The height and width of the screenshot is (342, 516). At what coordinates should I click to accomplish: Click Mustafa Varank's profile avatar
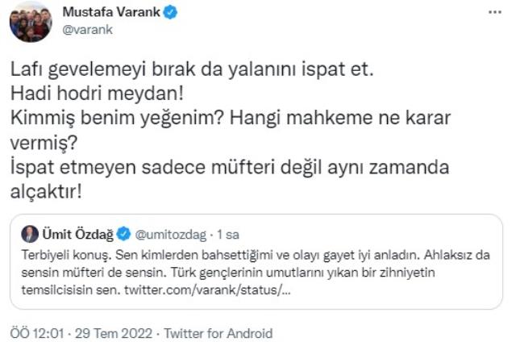click(x=31, y=22)
